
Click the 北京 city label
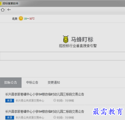pos(15,19)
